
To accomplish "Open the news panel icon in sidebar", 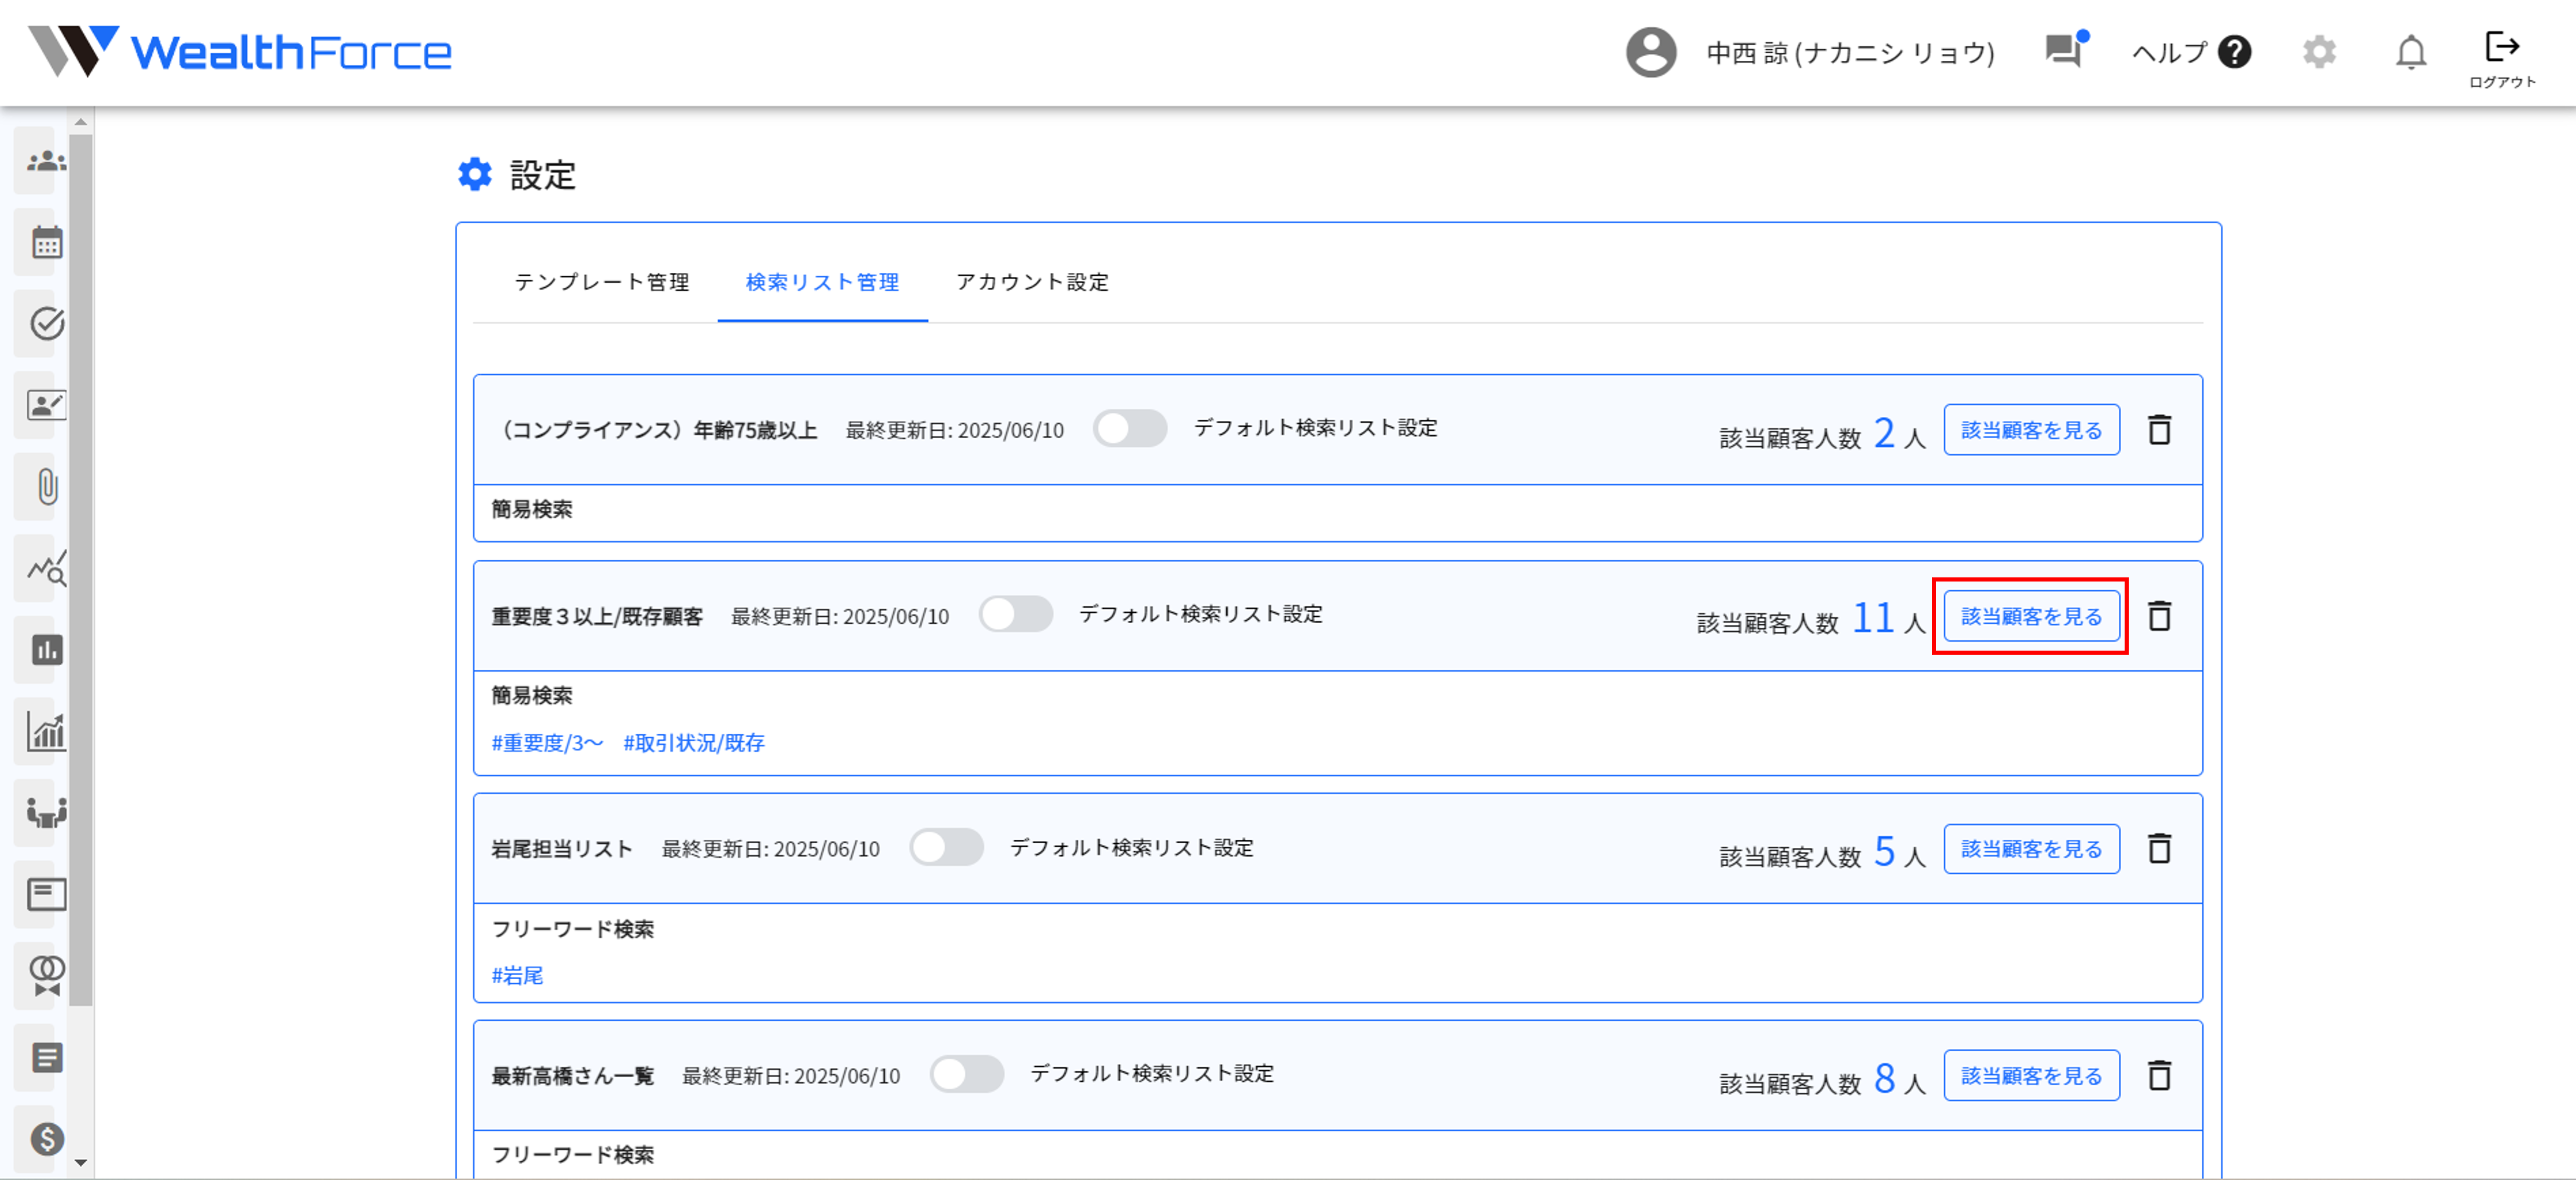I will click(46, 894).
